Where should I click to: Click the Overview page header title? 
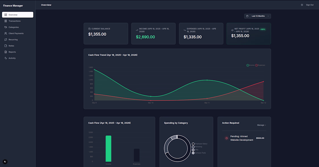(46, 5)
